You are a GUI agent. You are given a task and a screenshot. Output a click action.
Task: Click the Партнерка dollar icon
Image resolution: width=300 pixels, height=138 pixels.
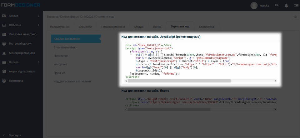[4, 81]
